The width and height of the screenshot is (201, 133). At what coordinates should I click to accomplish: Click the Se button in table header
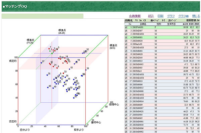tap(140, 20)
